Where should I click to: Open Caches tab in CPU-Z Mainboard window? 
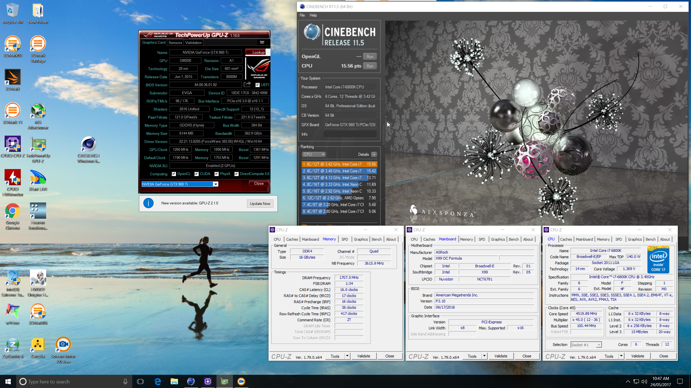429,239
